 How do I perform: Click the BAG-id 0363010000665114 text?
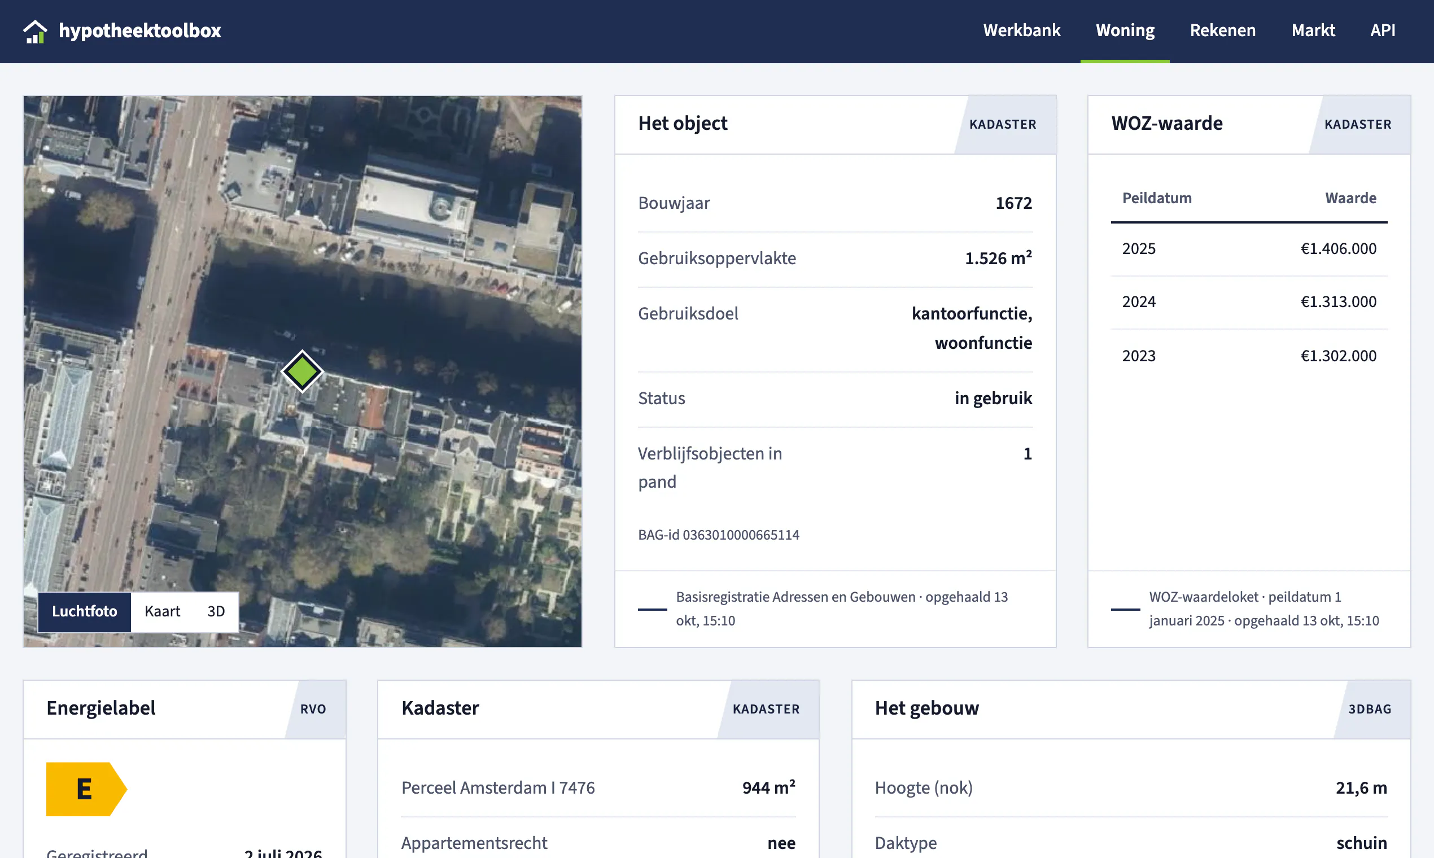[x=718, y=535]
